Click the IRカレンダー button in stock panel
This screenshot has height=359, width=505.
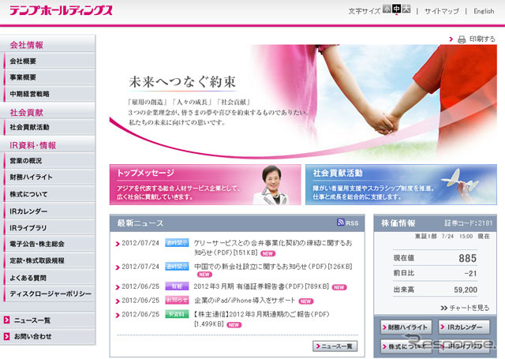[x=464, y=327]
